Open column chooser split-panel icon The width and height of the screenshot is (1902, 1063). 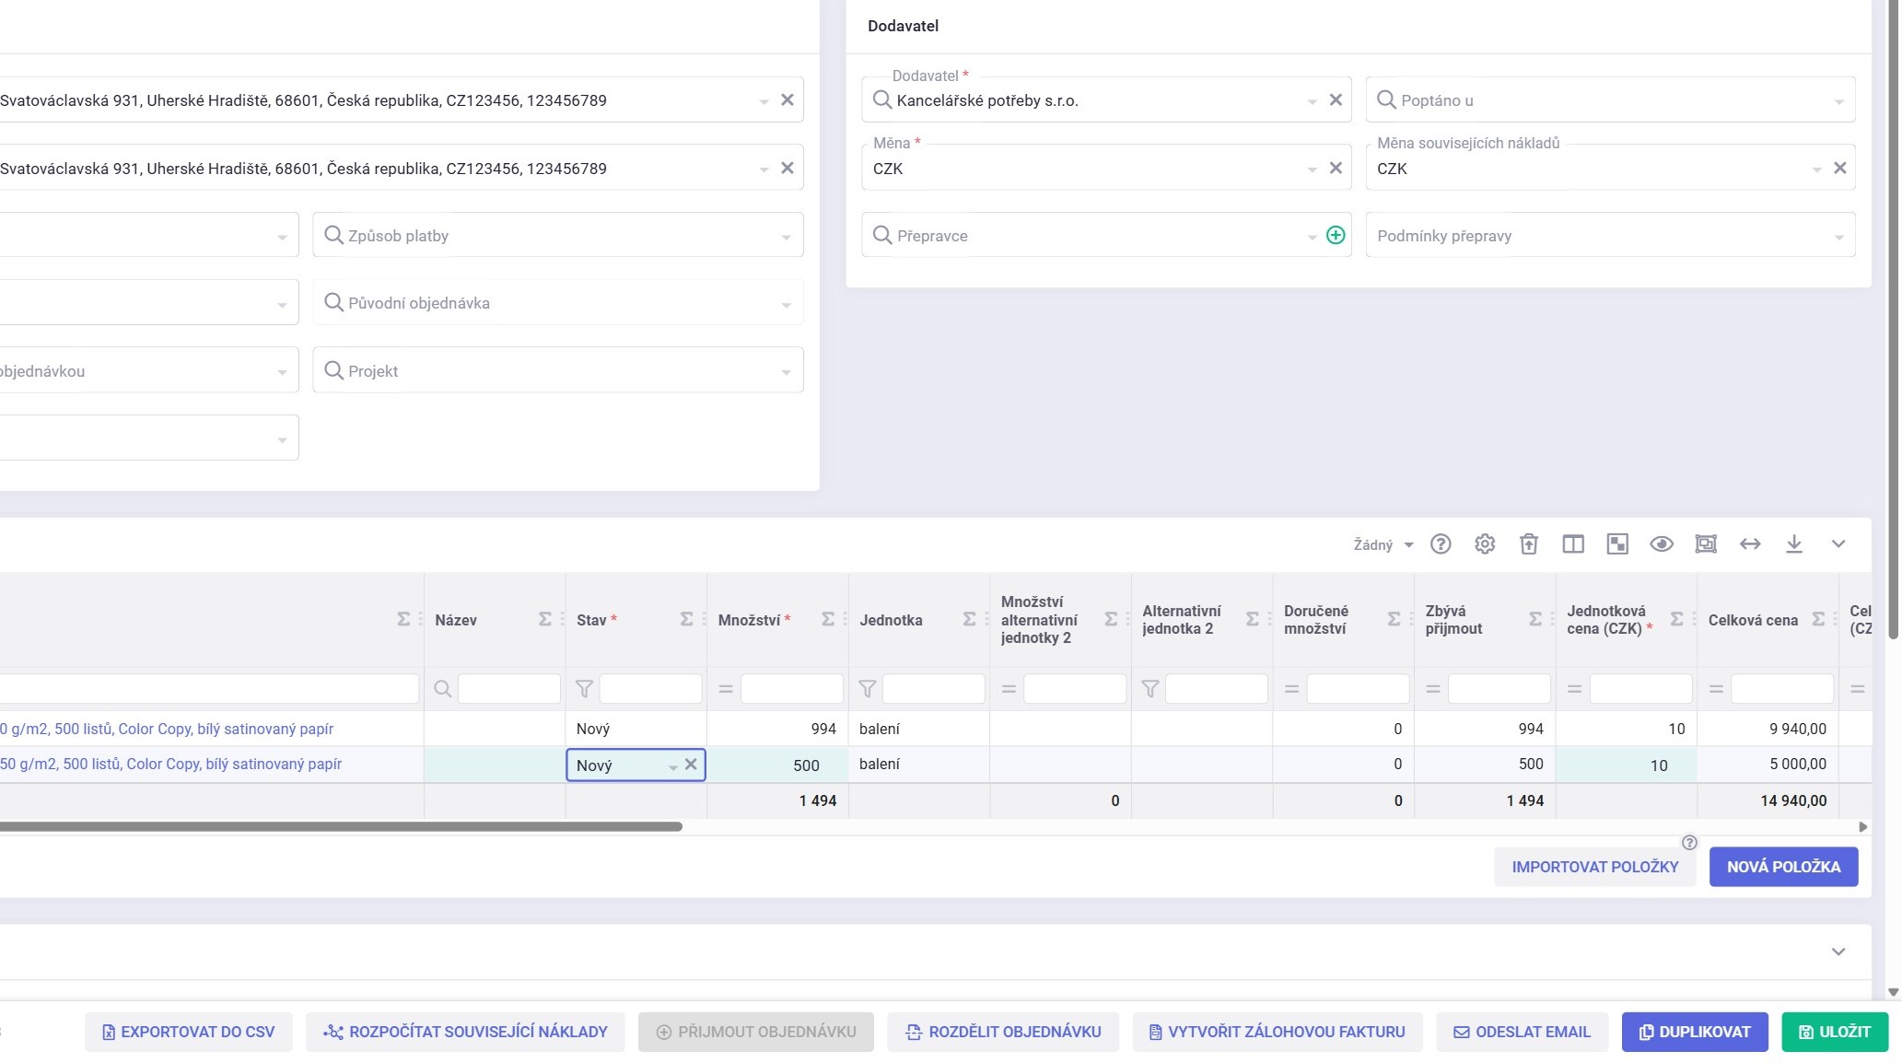(x=1573, y=544)
